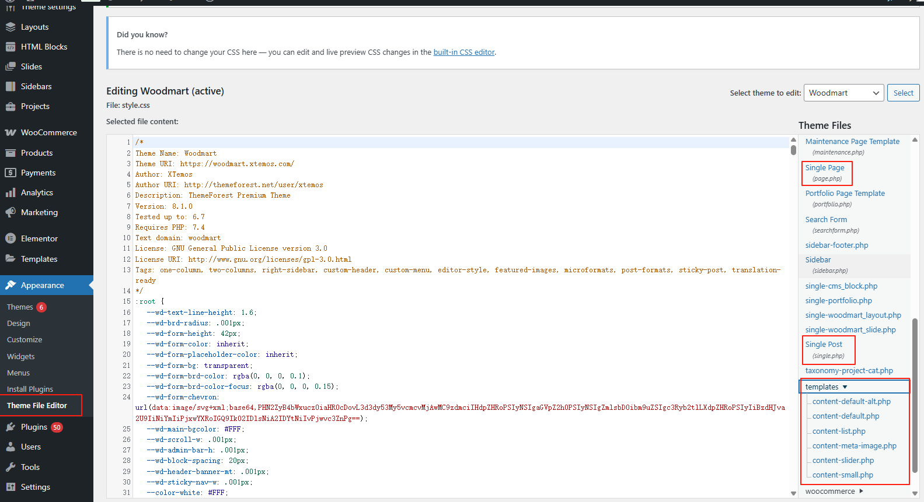Click the Elementor circle icon
The height and width of the screenshot is (502, 924).
click(x=11, y=238)
